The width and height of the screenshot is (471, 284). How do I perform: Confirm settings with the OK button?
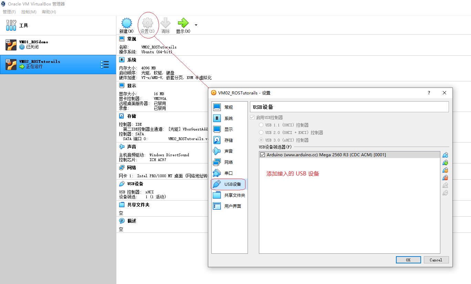tap(408, 260)
